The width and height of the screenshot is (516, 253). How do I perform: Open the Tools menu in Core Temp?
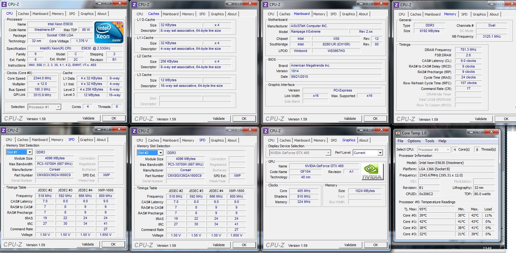pyautogui.click(x=430, y=141)
